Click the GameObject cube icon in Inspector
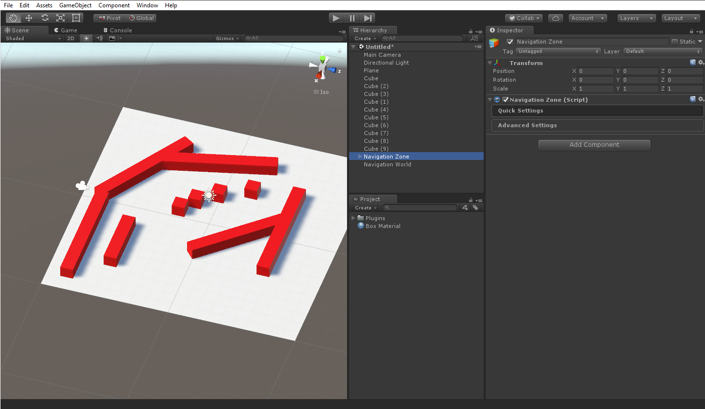705x409 pixels. (494, 43)
